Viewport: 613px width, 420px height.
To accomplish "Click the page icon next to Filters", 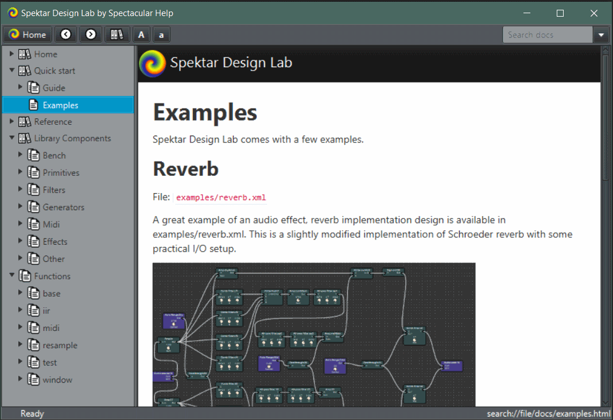I will pyautogui.click(x=33, y=190).
